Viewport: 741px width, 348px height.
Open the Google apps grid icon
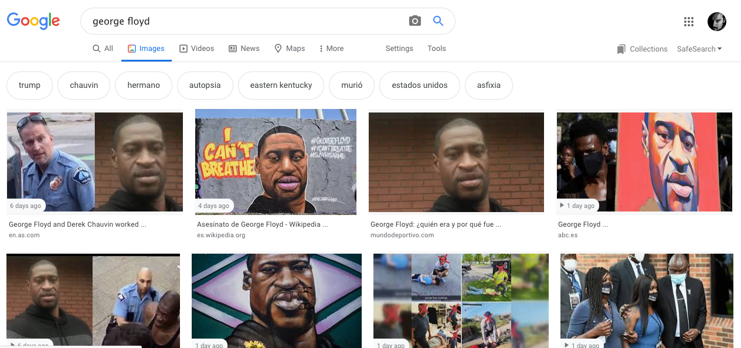pyautogui.click(x=689, y=22)
